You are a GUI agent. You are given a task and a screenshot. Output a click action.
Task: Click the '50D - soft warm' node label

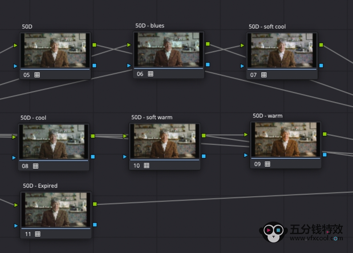[x=152, y=117]
